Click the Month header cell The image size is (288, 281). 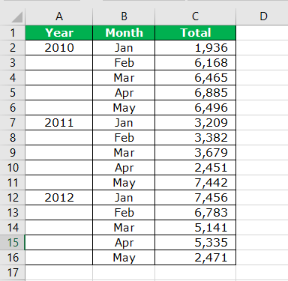(x=124, y=33)
